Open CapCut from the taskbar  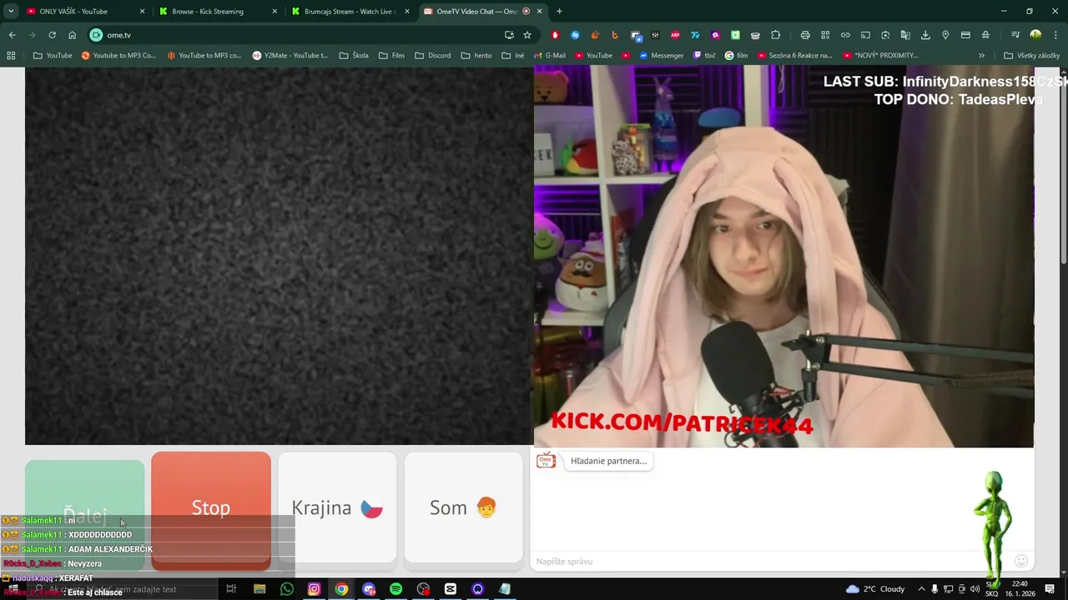coord(451,589)
